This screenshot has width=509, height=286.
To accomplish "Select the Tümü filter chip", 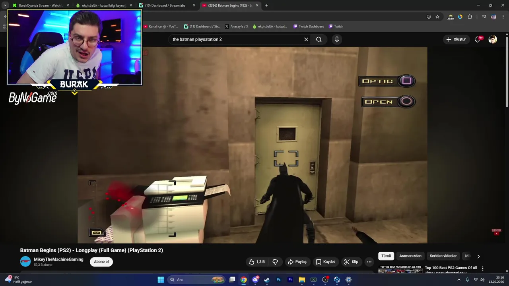I will [x=386, y=256].
